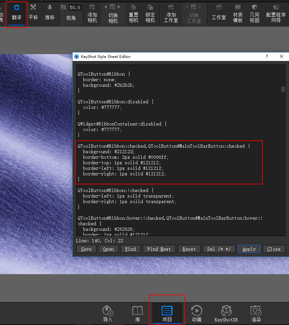
Task: Switch to next camera arrow
Action: pyautogui.click(x=119, y=7)
